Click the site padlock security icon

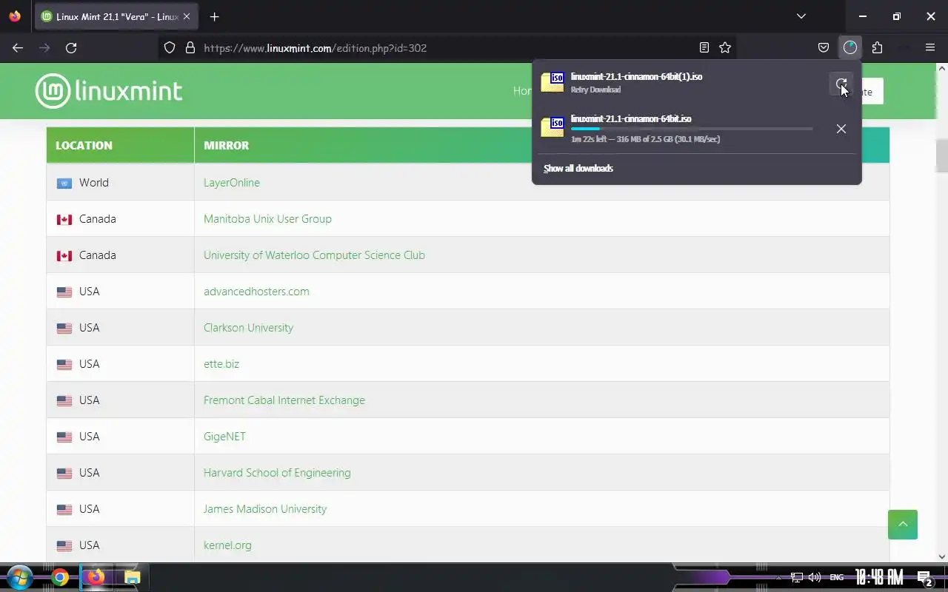click(190, 47)
